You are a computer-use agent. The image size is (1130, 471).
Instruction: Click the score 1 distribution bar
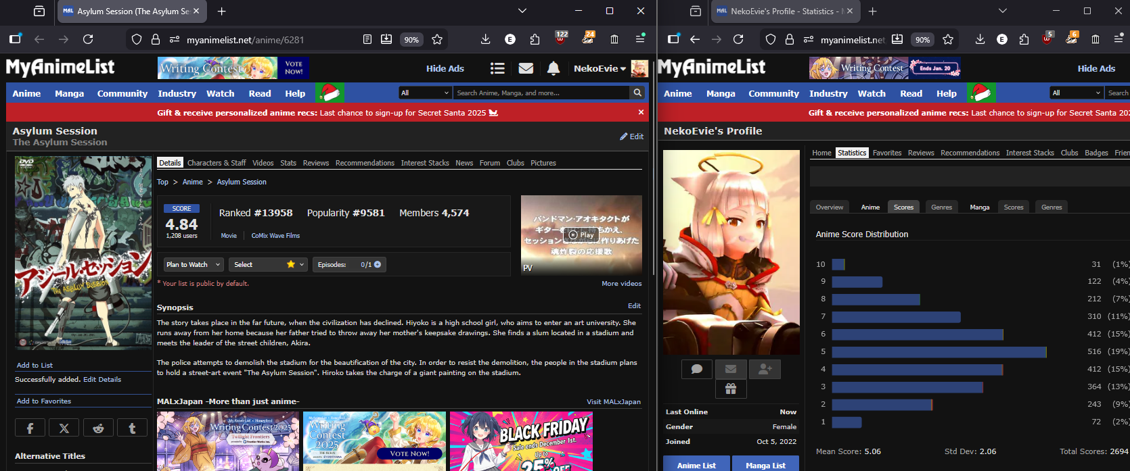846,422
